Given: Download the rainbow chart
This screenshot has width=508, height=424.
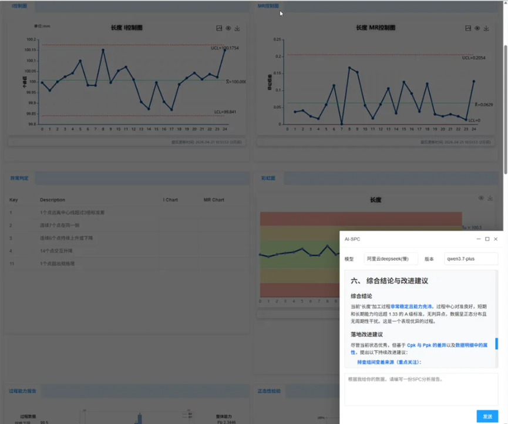Looking at the screenshot, I should pos(490,198).
